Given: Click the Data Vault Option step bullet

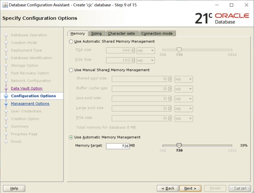Looking at the screenshot, I should [x=6, y=89].
